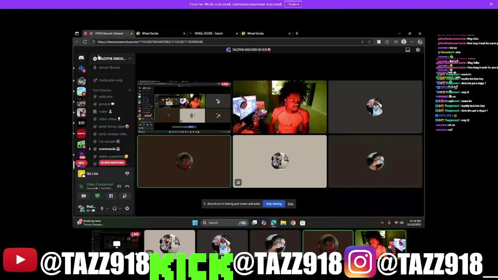The image size is (498, 280).
Task: Click Video Connected status text
Action: tap(100, 184)
